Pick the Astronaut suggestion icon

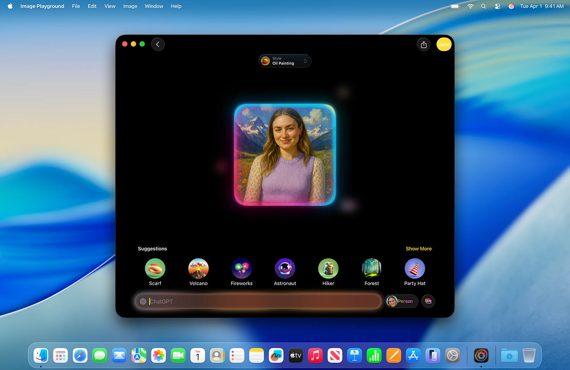(285, 268)
